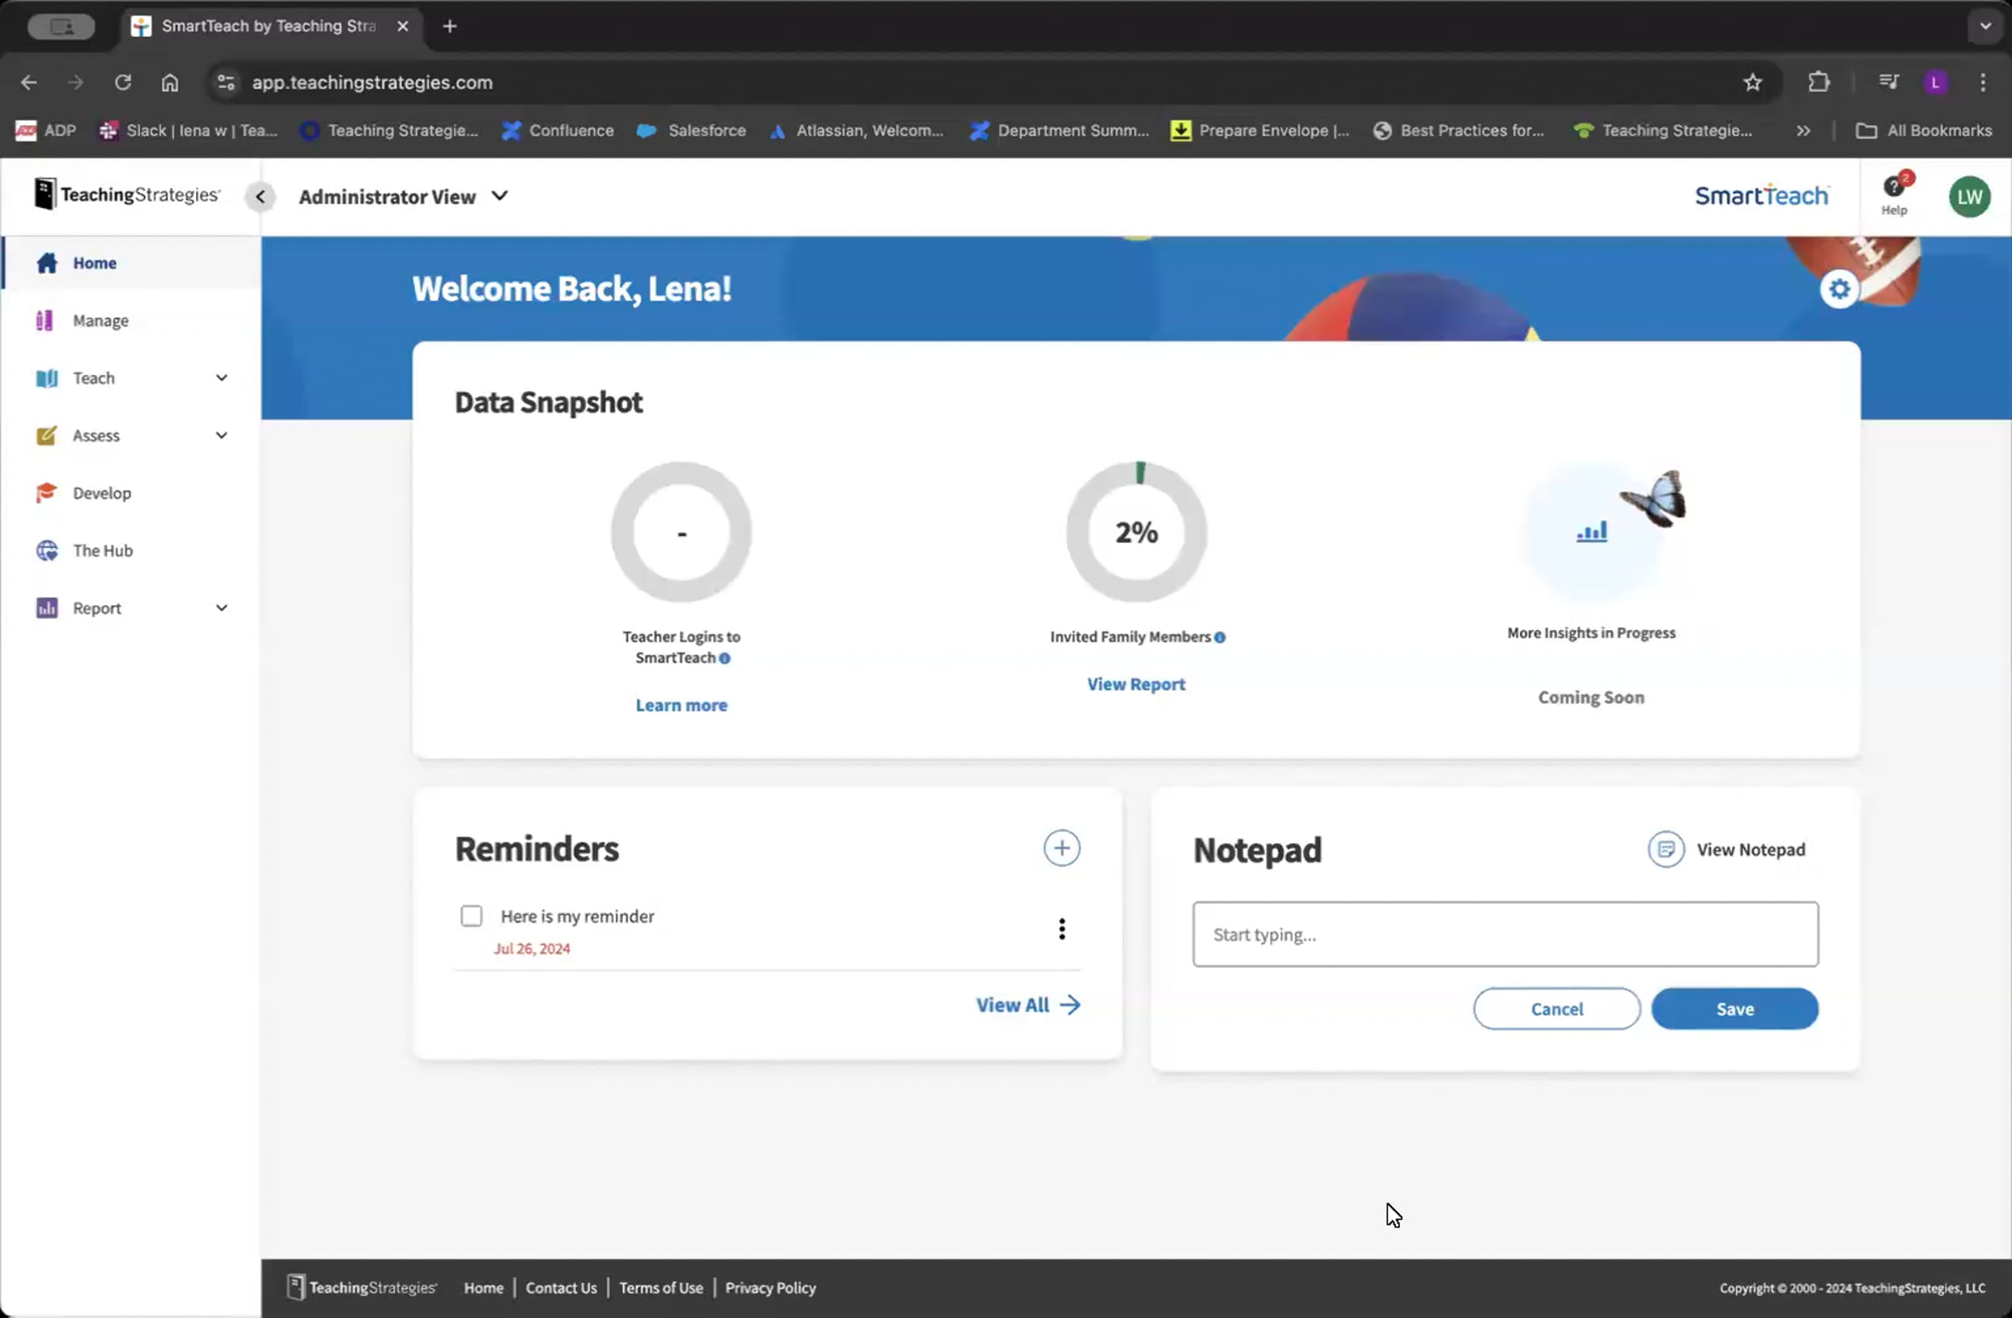The image size is (2012, 1318).
Task: Check off the 'Here is my reminder' item
Action: [471, 916]
